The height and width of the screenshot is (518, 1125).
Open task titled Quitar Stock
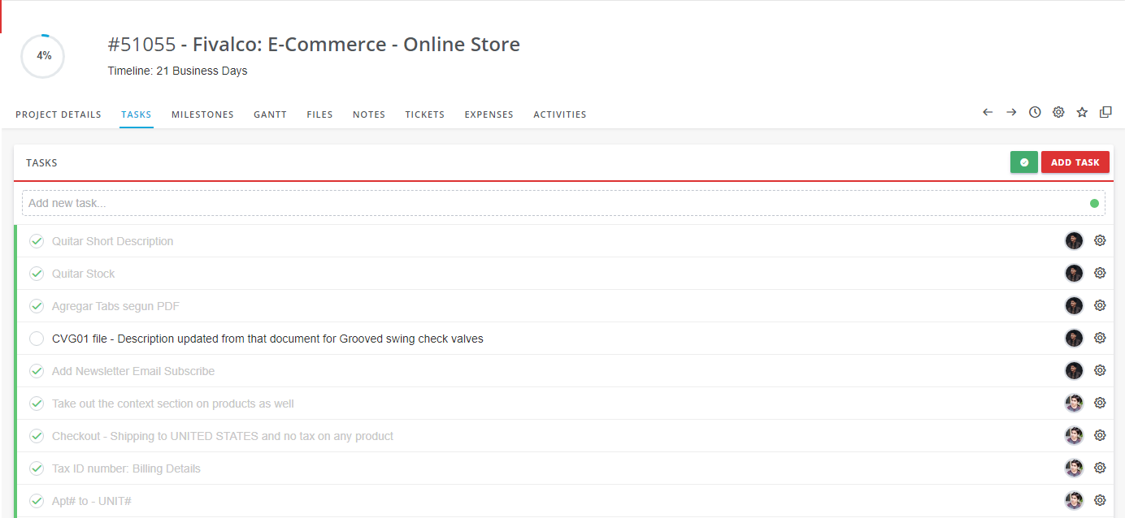coord(84,274)
